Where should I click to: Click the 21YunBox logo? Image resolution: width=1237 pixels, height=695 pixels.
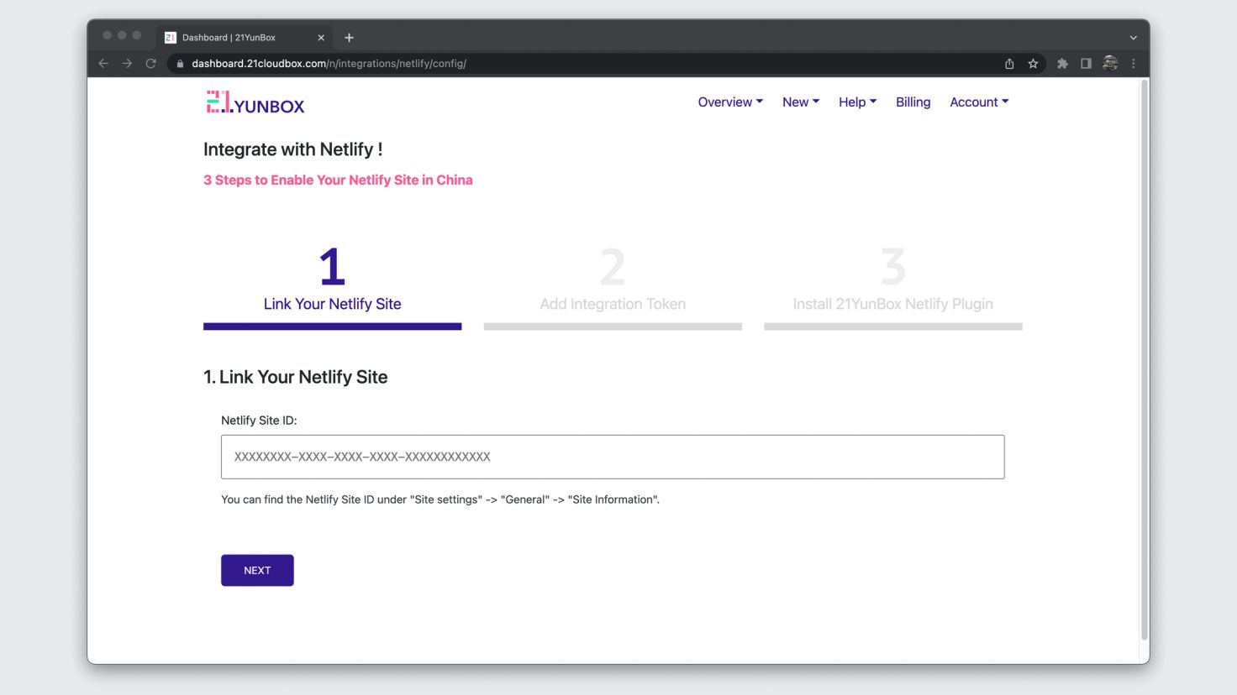tap(255, 102)
